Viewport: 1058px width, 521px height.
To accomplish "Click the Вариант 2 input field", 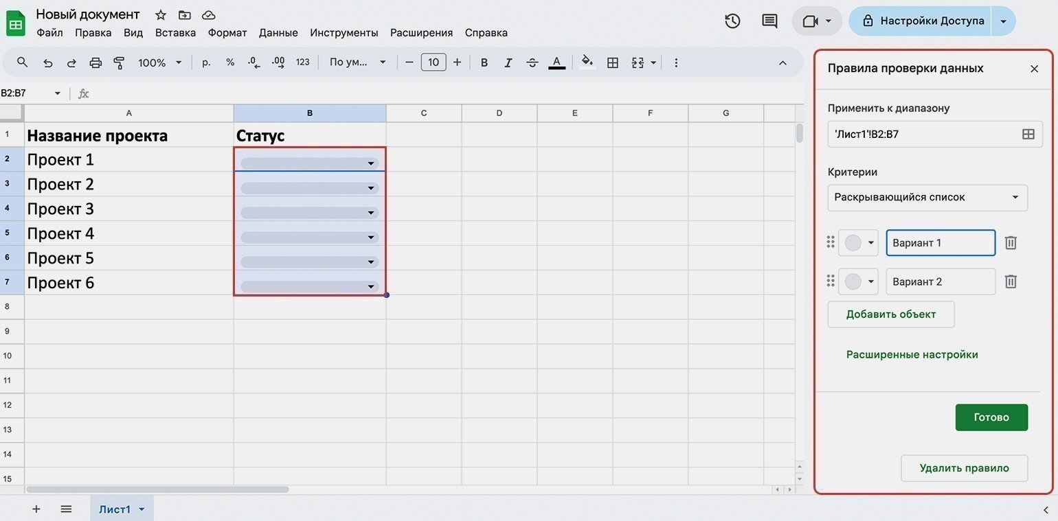I will coord(941,281).
